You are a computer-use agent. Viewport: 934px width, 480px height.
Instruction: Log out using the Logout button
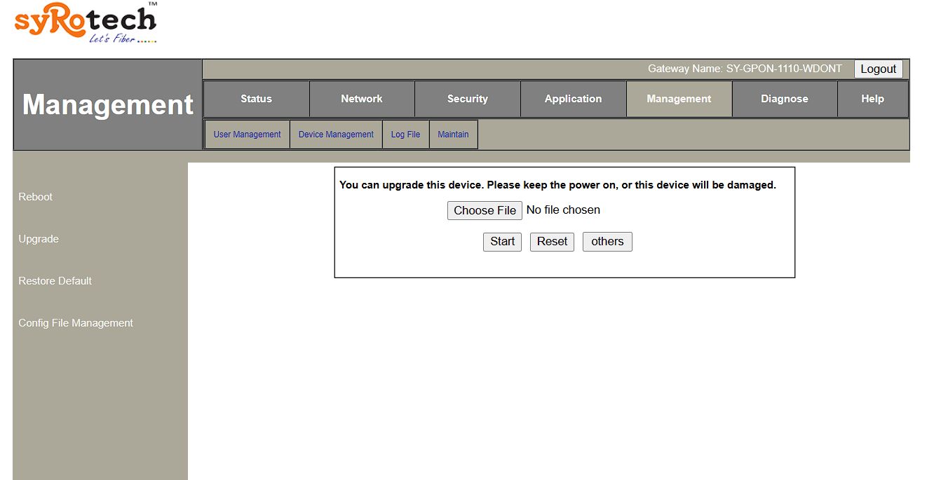[878, 69]
